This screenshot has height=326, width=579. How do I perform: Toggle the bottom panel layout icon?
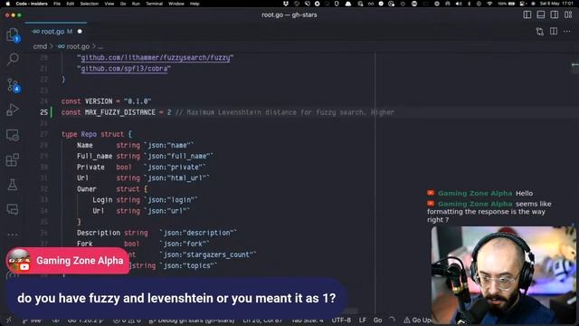point(541,14)
